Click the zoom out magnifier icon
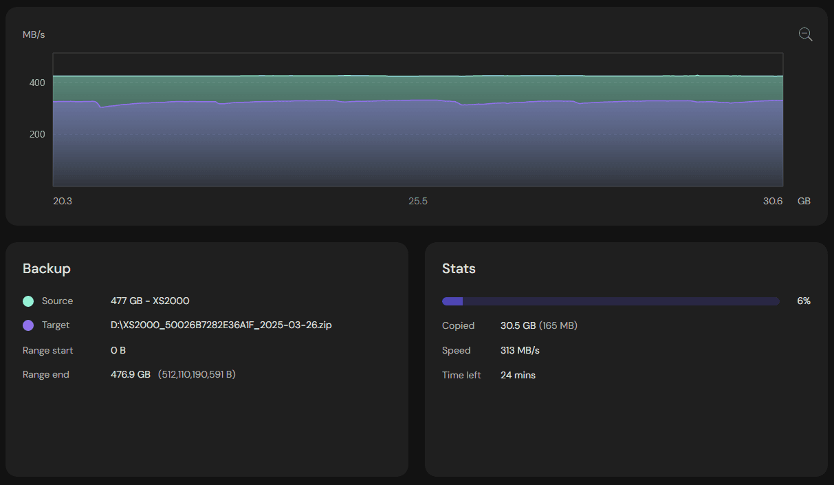The height and width of the screenshot is (485, 834). (805, 34)
